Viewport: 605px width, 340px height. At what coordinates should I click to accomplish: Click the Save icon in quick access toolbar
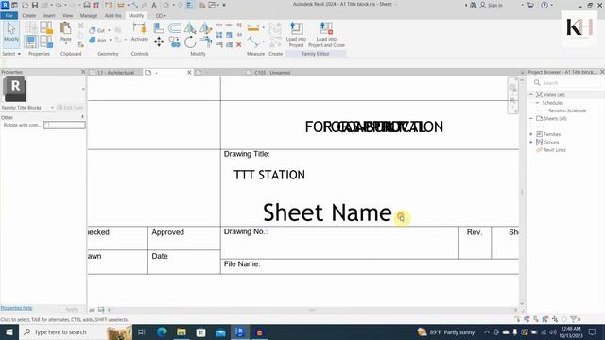click(x=35, y=5)
